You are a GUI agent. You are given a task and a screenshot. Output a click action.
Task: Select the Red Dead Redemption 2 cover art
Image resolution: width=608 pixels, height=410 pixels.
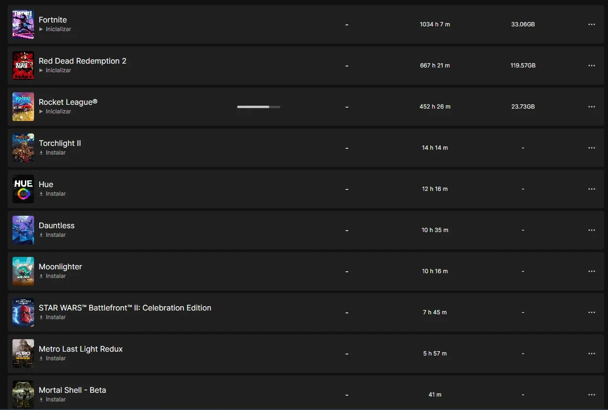tap(23, 66)
